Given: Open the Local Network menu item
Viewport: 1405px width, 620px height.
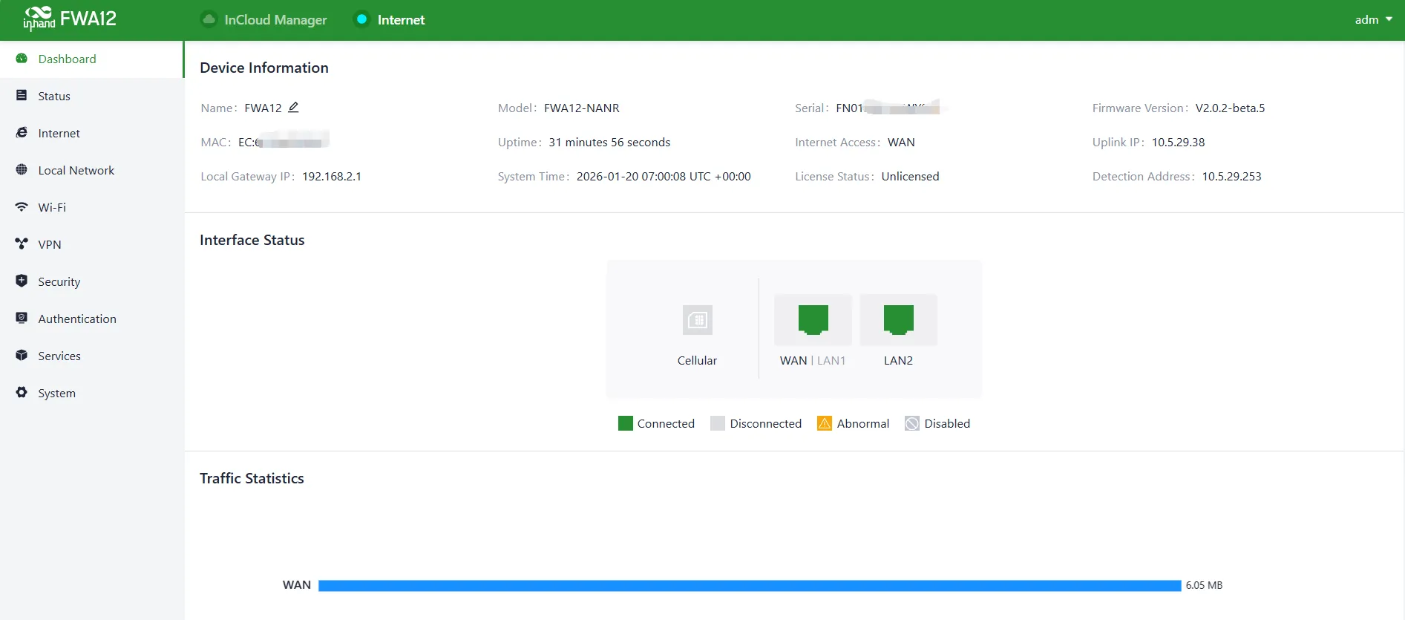Looking at the screenshot, I should point(92,170).
